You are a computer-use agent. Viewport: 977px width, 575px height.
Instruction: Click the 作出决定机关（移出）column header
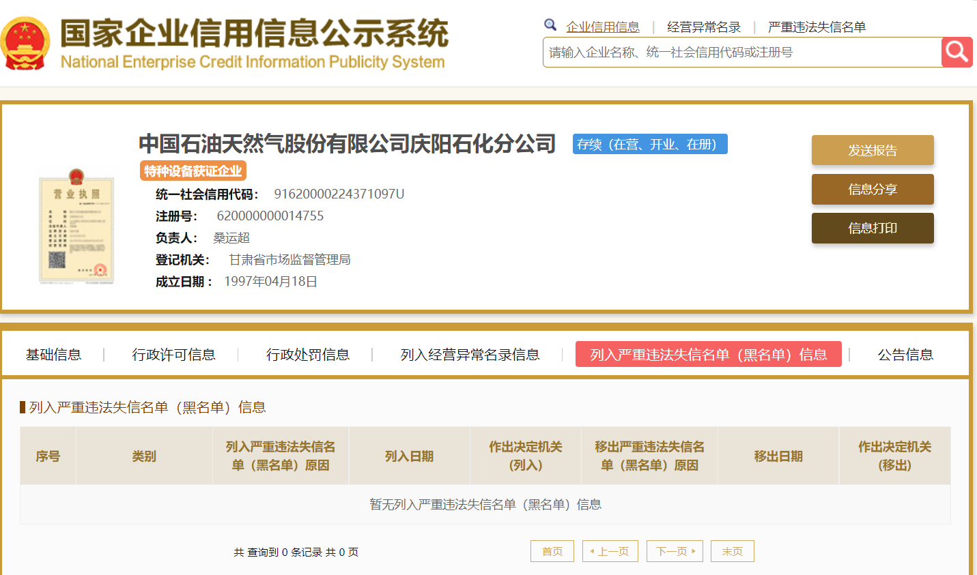(895, 456)
